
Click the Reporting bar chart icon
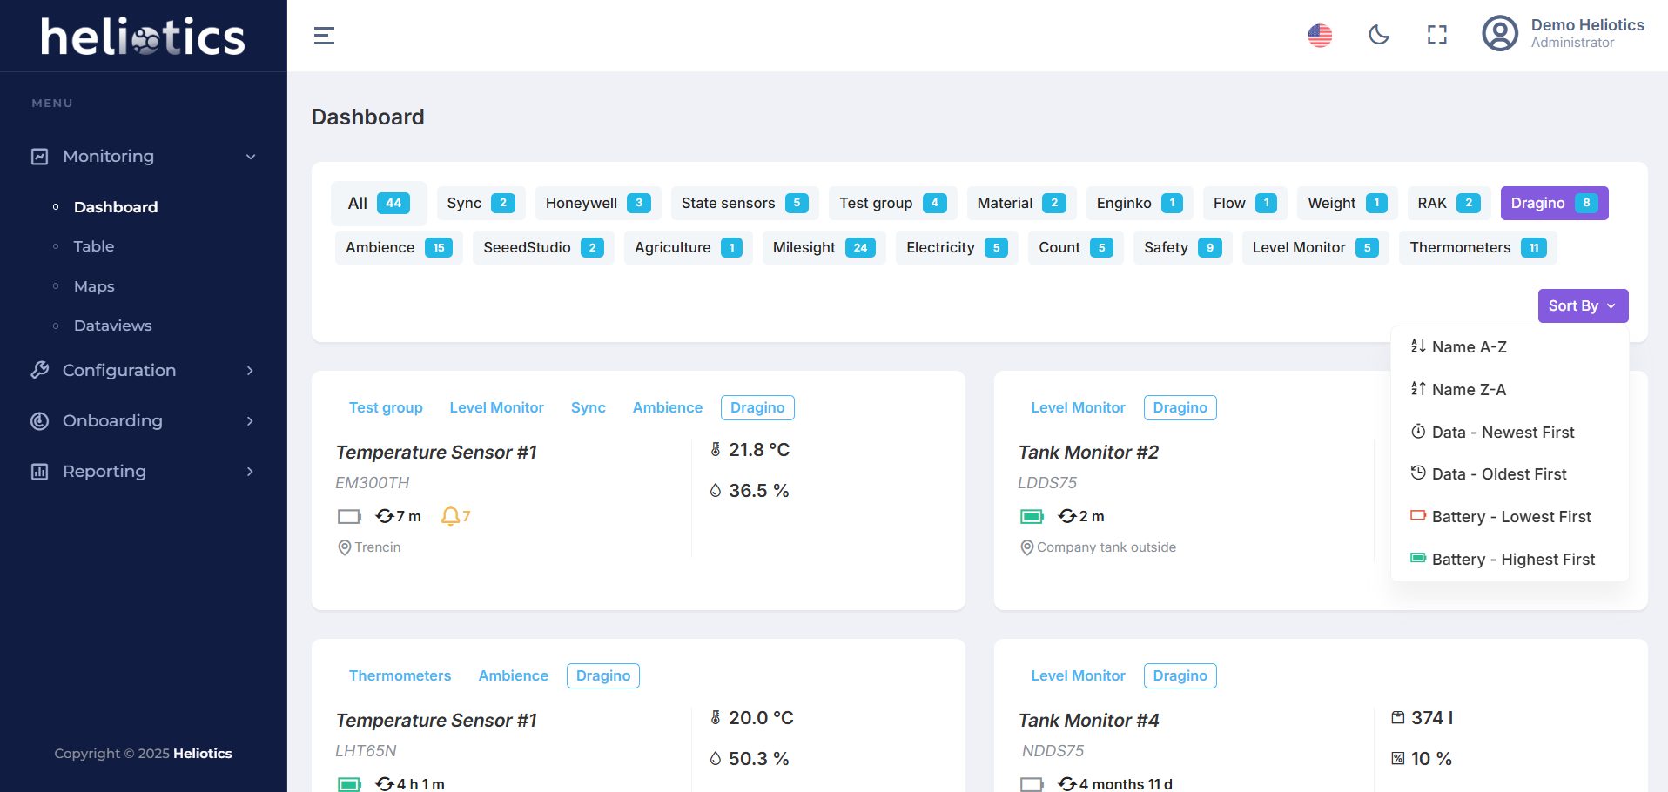pyautogui.click(x=40, y=472)
